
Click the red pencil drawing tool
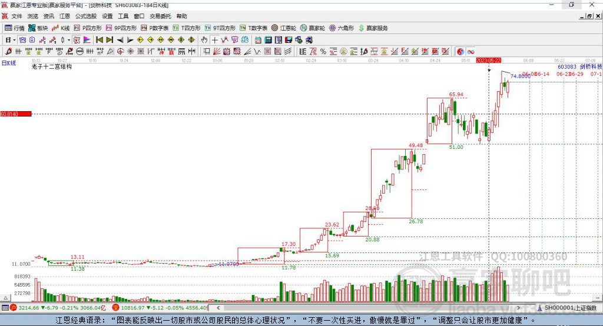coord(8,52)
